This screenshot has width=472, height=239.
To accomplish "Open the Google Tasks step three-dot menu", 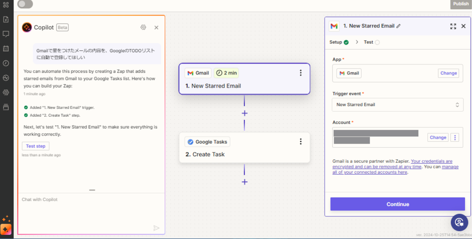I will (x=300, y=142).
